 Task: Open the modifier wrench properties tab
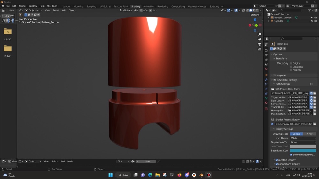tap(266, 79)
